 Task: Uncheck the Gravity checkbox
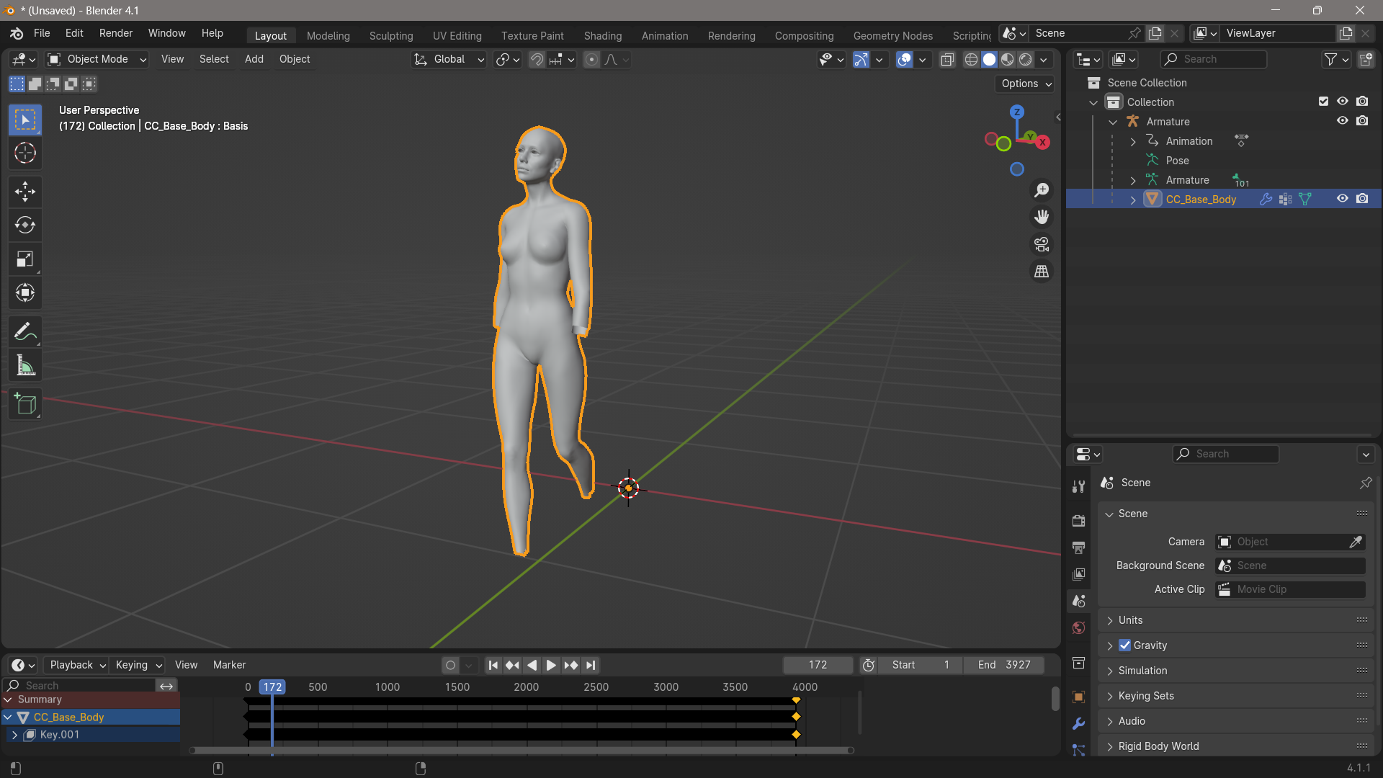1124,645
